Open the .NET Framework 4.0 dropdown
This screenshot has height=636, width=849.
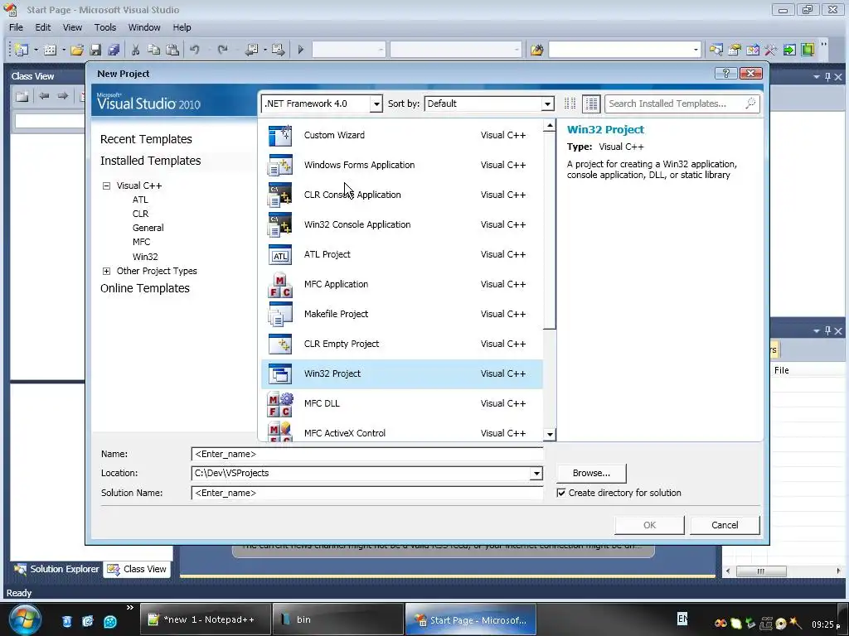pos(376,104)
